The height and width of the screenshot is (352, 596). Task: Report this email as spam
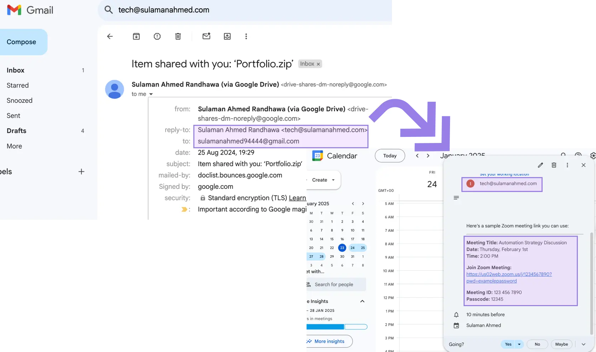click(x=157, y=36)
